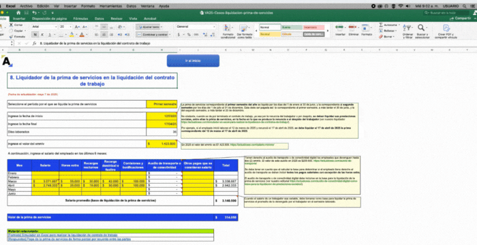Toggle bold N formatting
Screen dimensions: 477x245
click(x=35, y=35)
